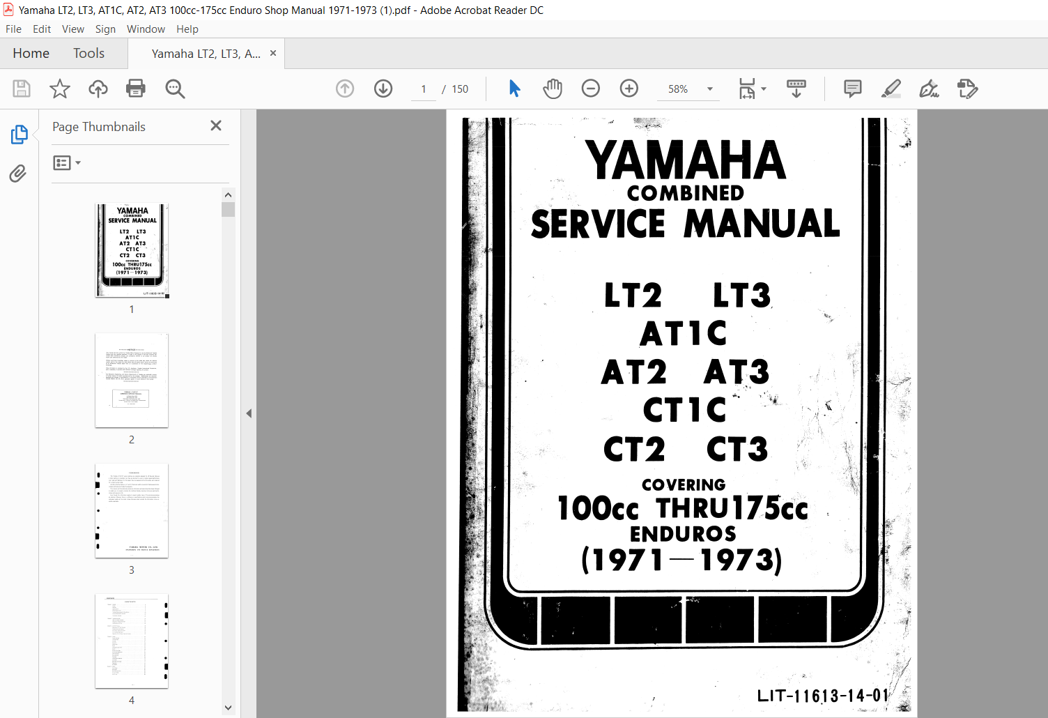Click the 'Page Thumbnails' panel title
Viewport: 1048px width, 718px height.
point(99,127)
